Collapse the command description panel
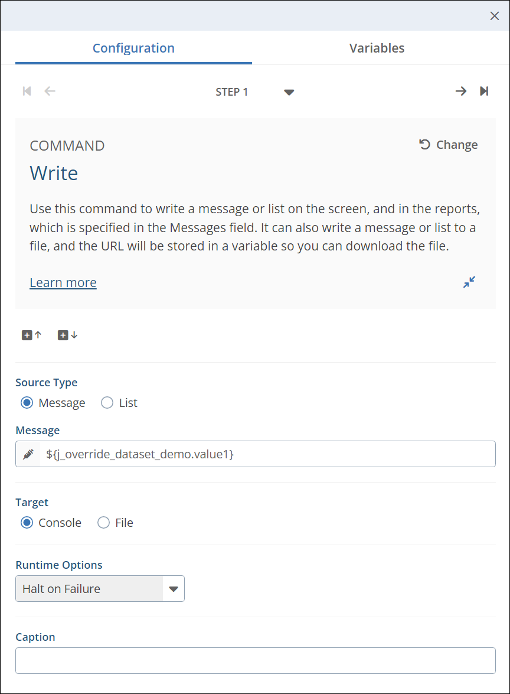Screen dimensions: 510x694 (x=469, y=282)
